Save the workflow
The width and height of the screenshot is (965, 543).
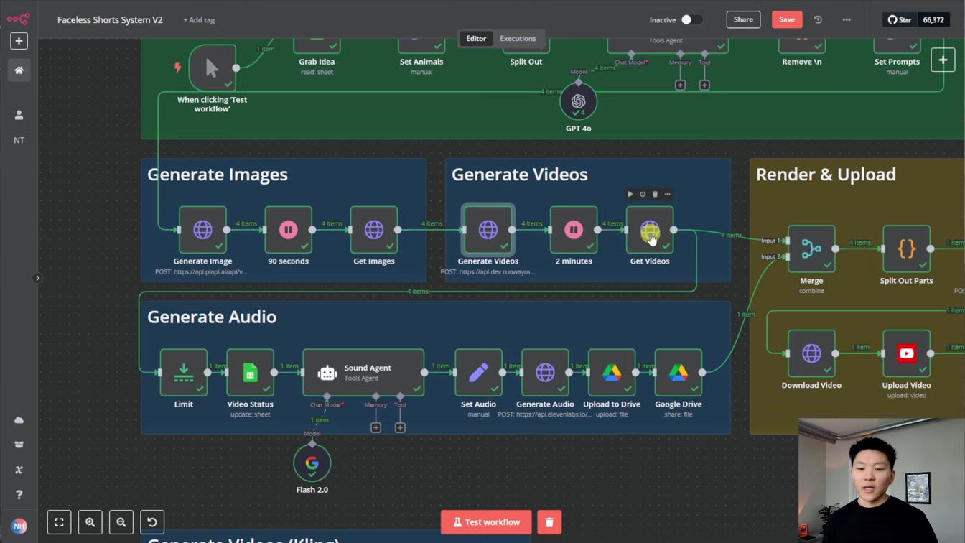tap(787, 19)
